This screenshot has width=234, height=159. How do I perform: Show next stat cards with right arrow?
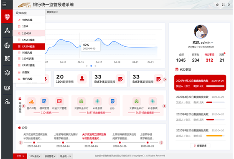[165, 79]
